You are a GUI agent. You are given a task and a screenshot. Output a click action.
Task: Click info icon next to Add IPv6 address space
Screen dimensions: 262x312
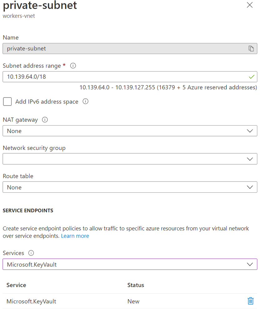coord(85,102)
